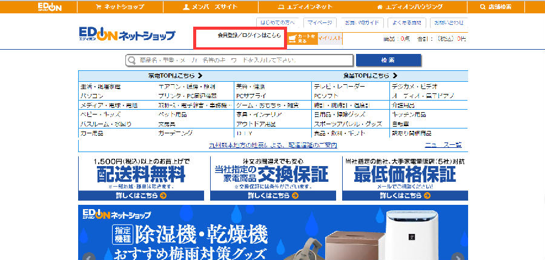Select category 美容・健康

(250, 86)
